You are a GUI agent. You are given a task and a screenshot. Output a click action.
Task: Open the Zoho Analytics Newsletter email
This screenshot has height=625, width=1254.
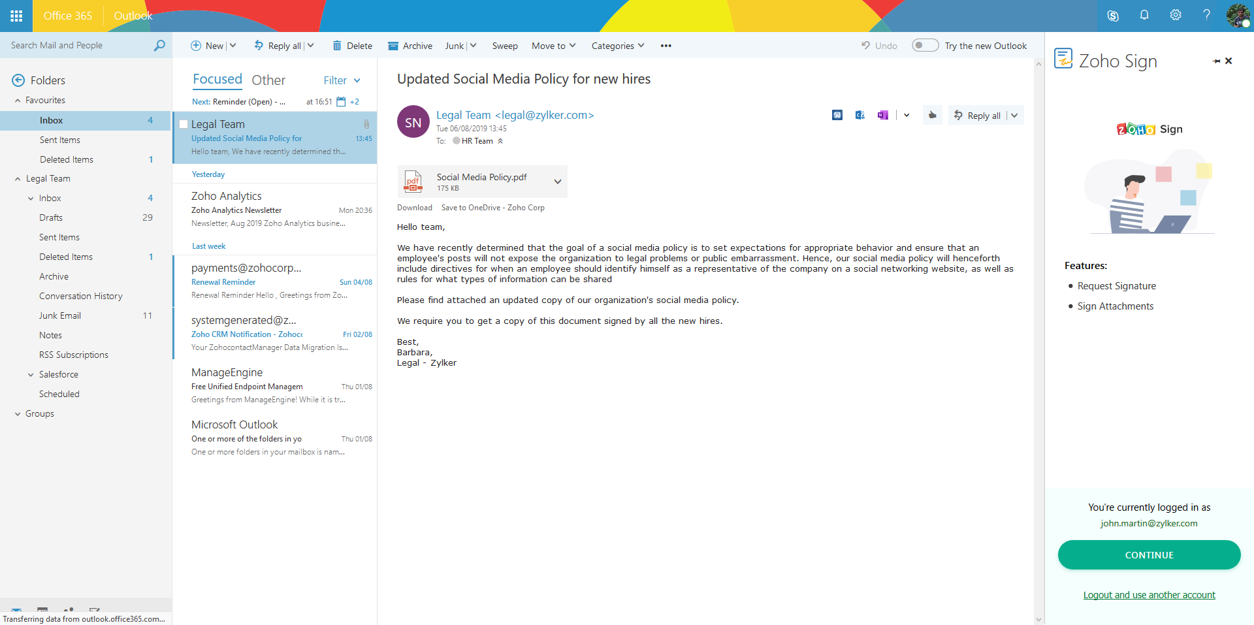point(275,210)
